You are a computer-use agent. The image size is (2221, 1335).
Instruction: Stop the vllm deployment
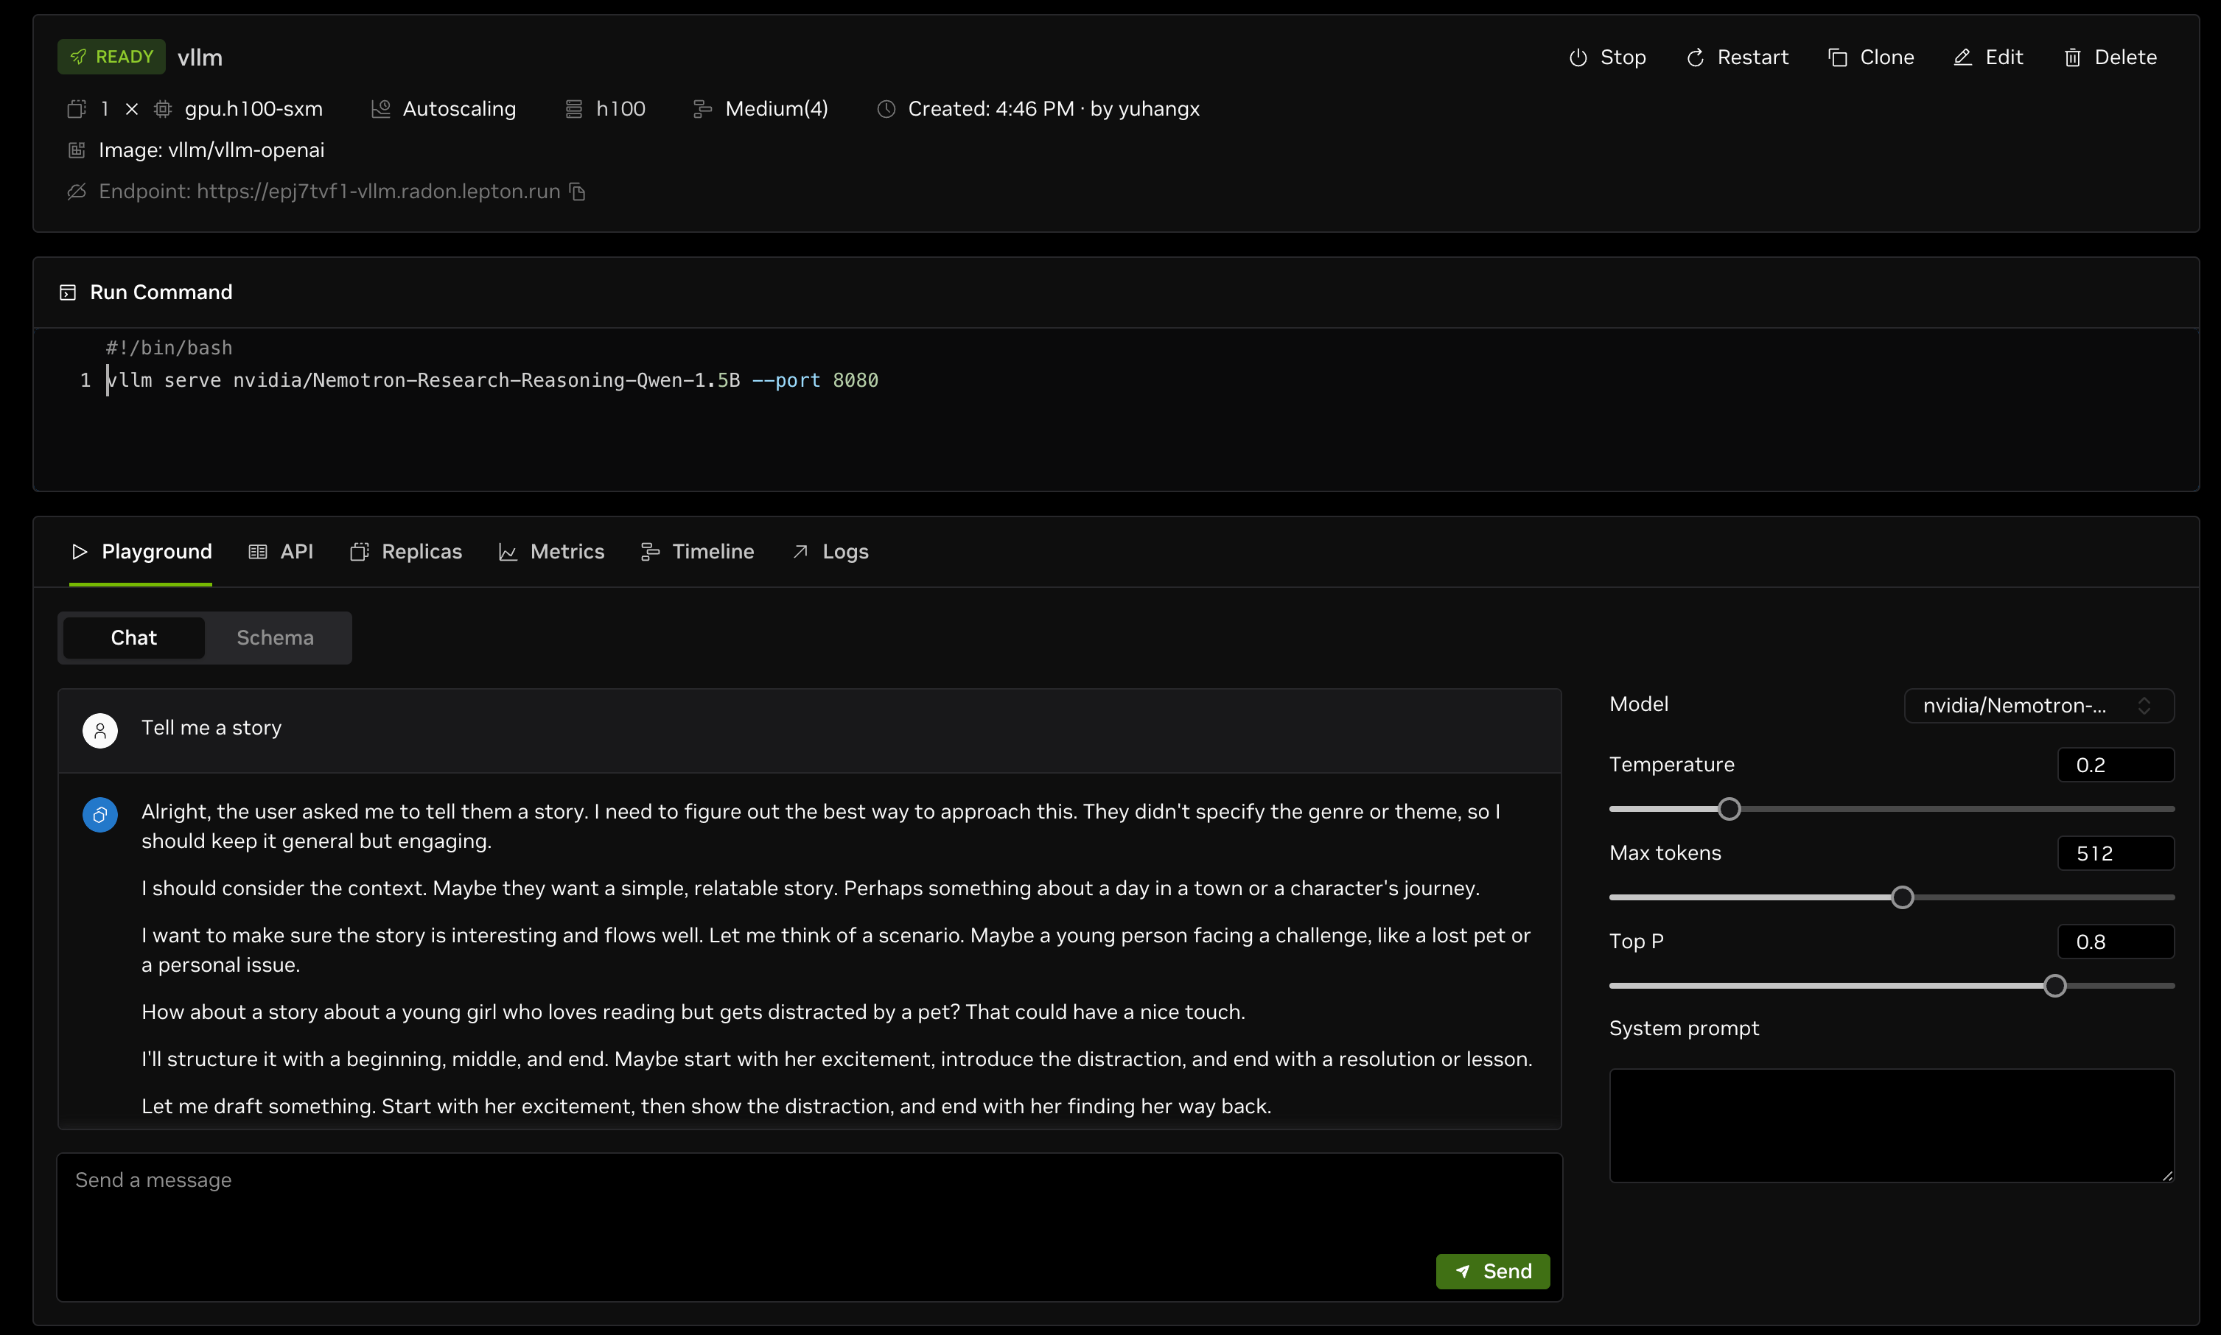pyautogui.click(x=1609, y=57)
